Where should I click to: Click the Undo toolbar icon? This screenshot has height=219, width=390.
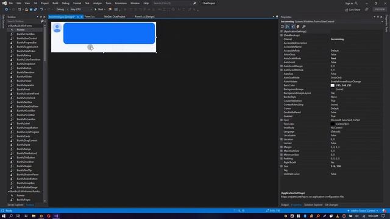[41, 10]
